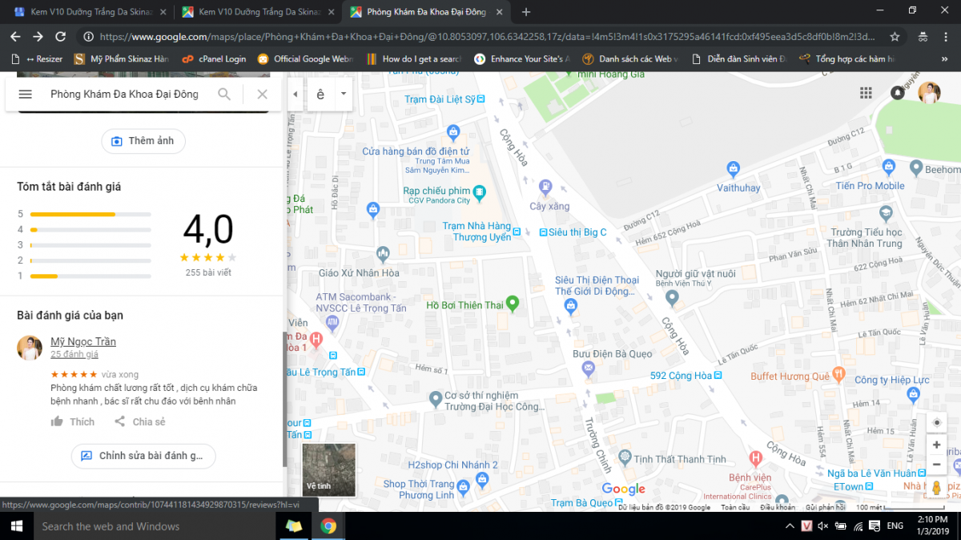Screen dimensions: 961x540
Task: Open reviewer Mỹ Ngọc Trần's profile
Action: 83,341
